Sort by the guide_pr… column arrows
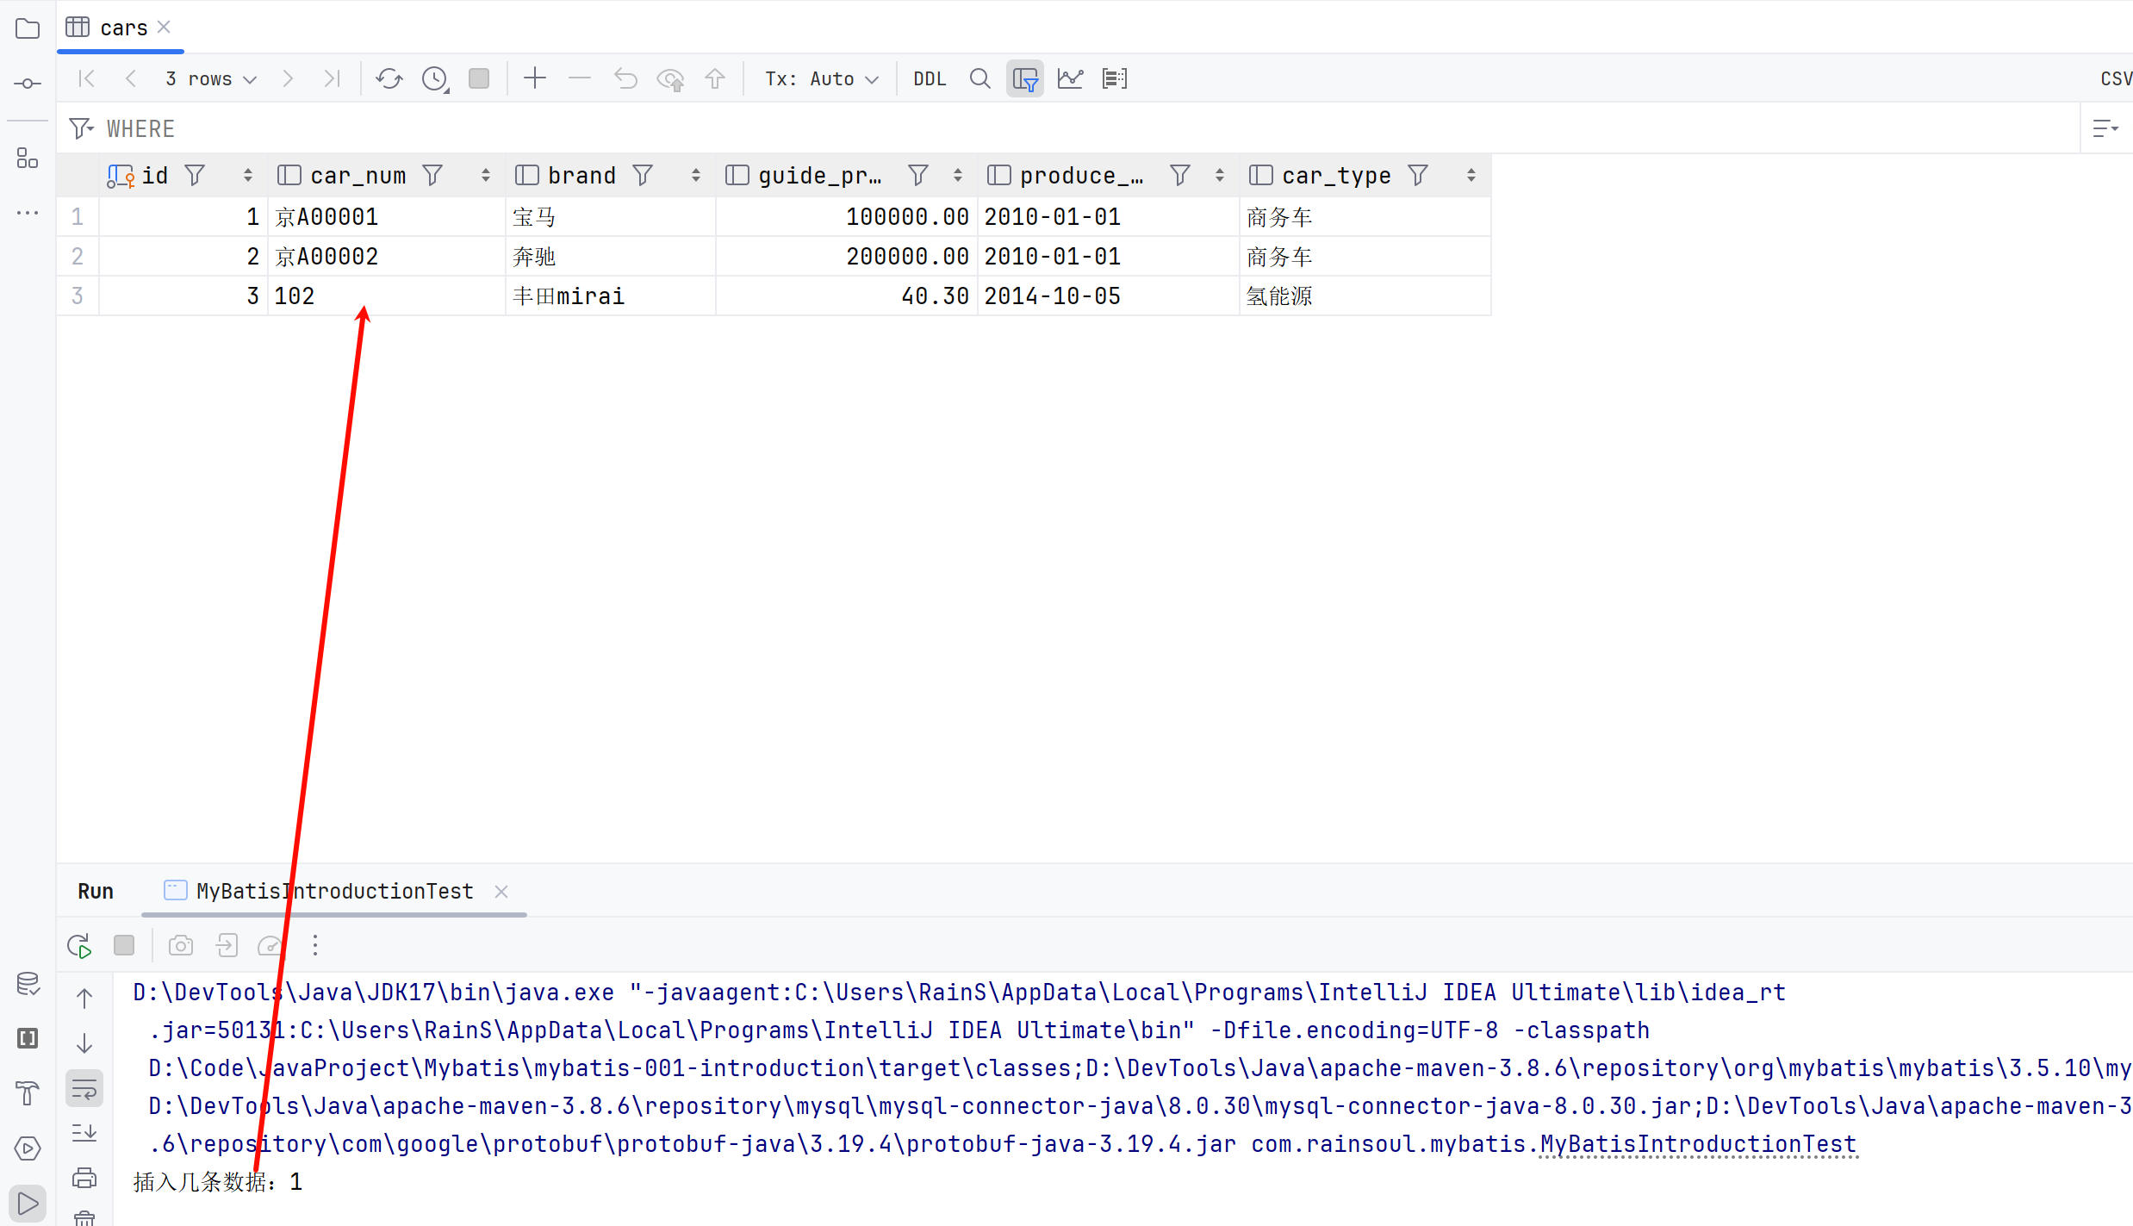Screen dimensions: 2133x1226 pyautogui.click(x=958, y=176)
